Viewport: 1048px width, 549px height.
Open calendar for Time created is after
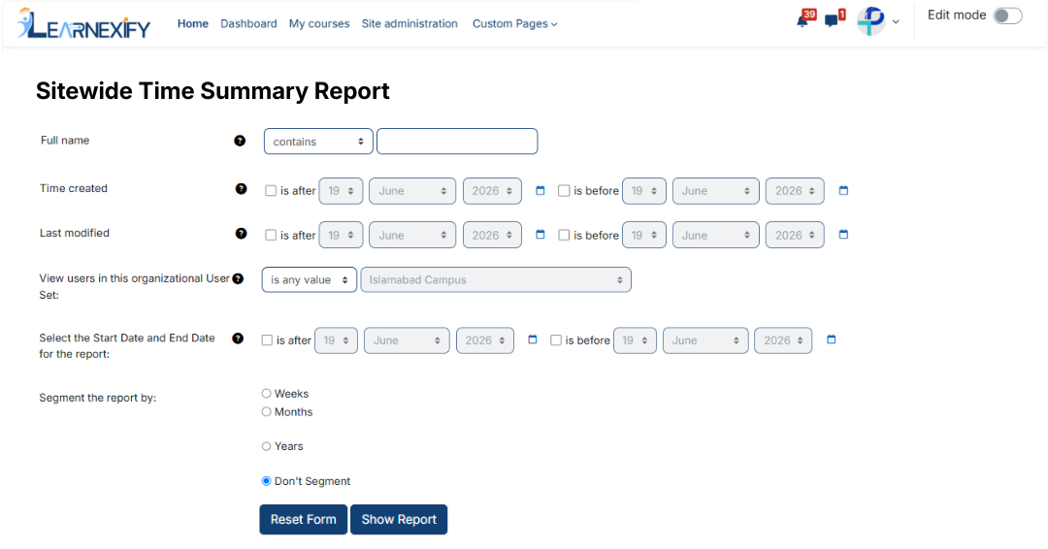tap(540, 190)
